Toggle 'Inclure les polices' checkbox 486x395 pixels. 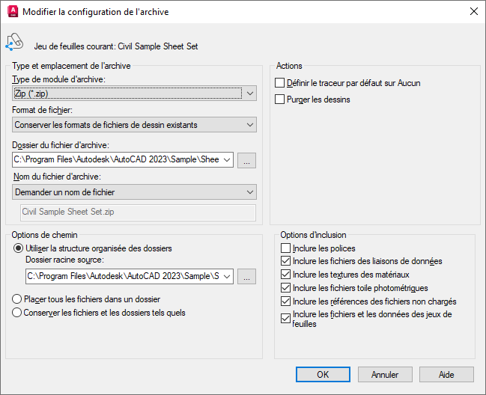point(285,248)
